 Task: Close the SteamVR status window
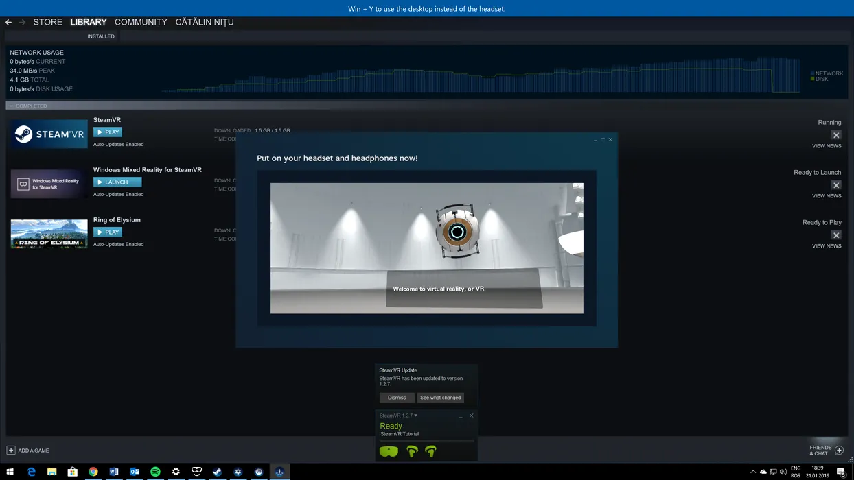point(471,416)
